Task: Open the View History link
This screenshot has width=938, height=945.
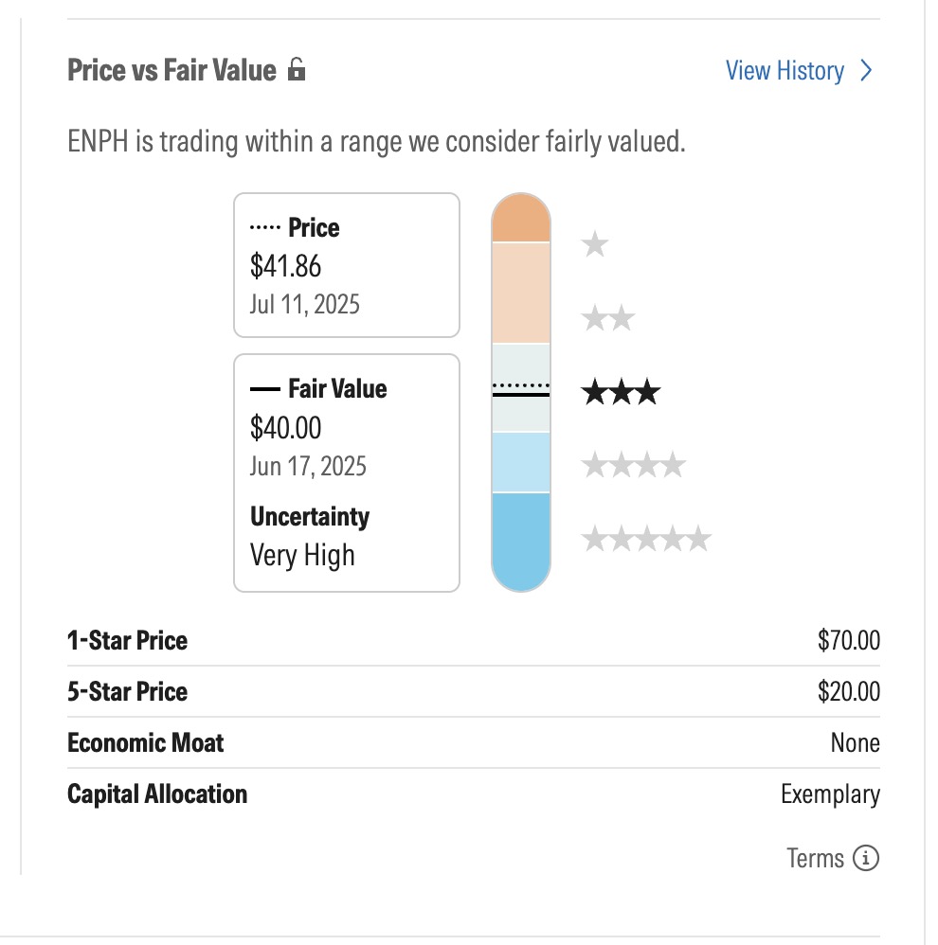Action: coord(785,70)
